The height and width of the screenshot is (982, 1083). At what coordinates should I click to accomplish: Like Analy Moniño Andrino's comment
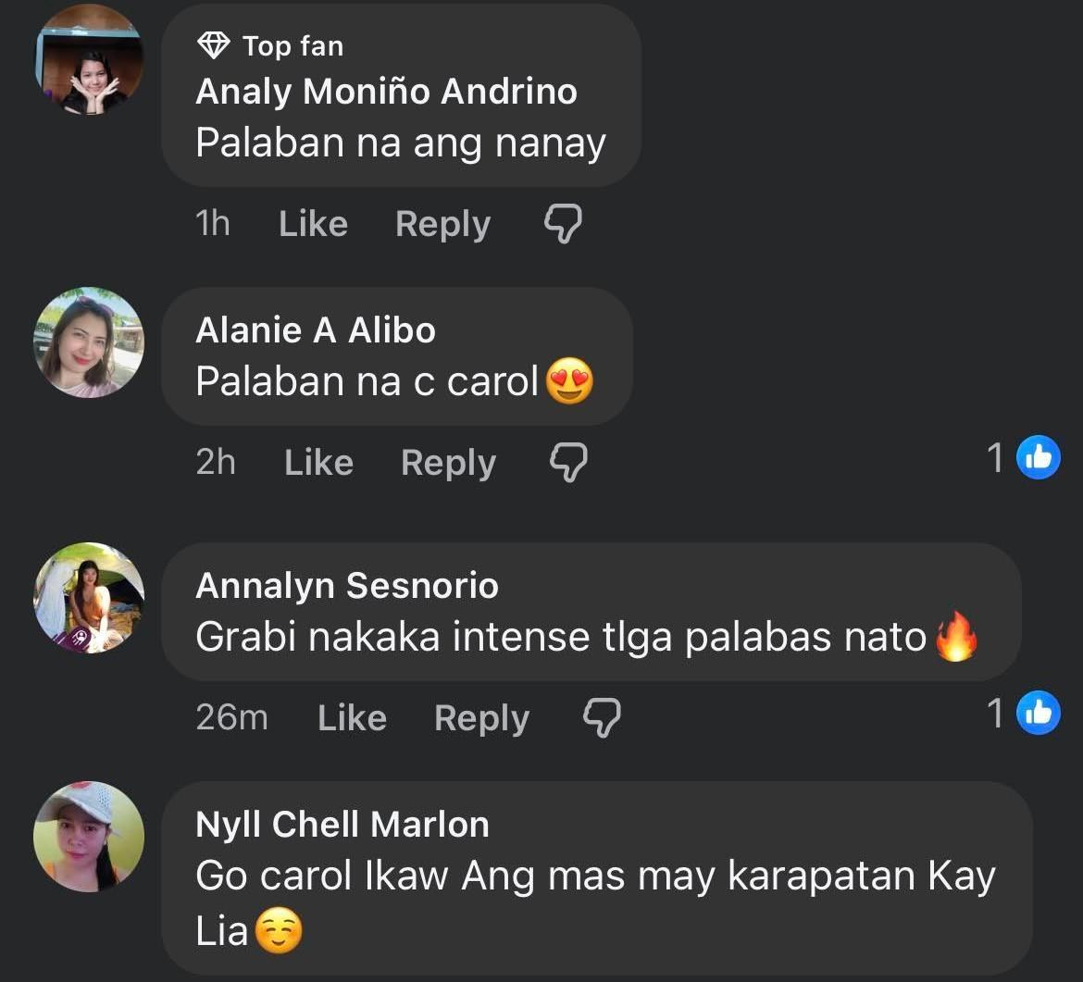point(313,224)
